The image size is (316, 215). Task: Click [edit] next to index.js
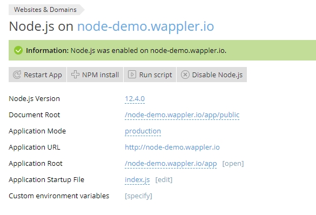[x=164, y=180]
